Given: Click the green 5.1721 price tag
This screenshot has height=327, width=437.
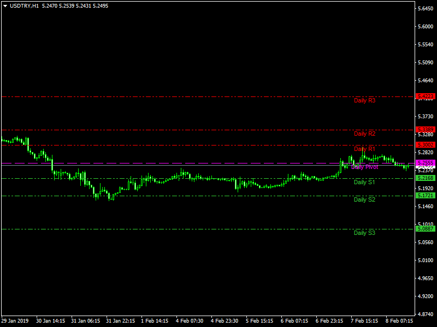Looking at the screenshot, I should [x=426, y=196].
